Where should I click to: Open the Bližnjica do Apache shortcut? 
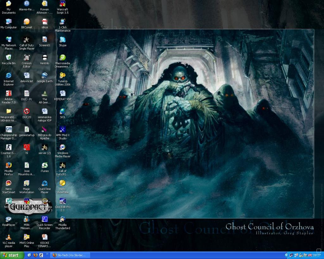coord(45,133)
